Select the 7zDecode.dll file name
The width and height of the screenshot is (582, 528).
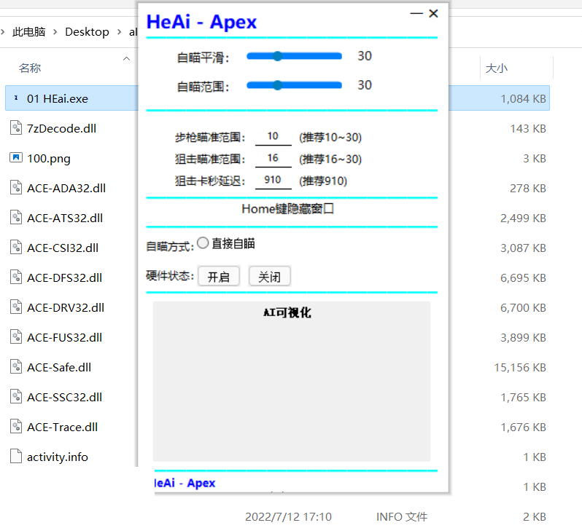pyautogui.click(x=61, y=129)
